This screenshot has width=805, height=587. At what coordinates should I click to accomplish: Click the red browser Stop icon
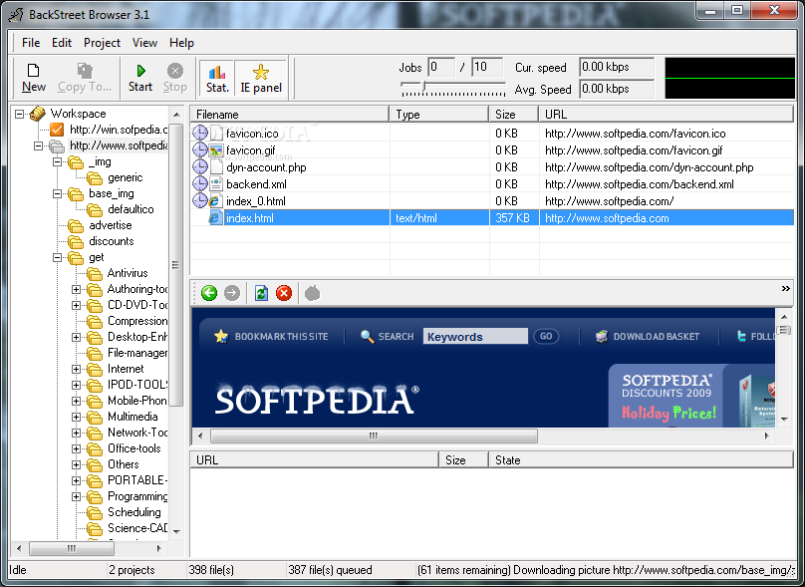pos(284,293)
